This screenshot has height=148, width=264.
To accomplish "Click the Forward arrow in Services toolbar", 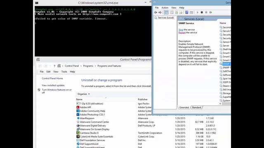I will [x=160, y=12].
